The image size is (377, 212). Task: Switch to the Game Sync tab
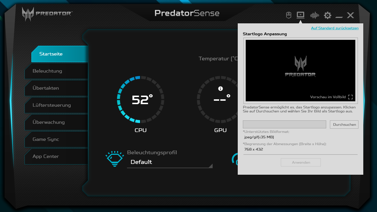click(x=56, y=139)
